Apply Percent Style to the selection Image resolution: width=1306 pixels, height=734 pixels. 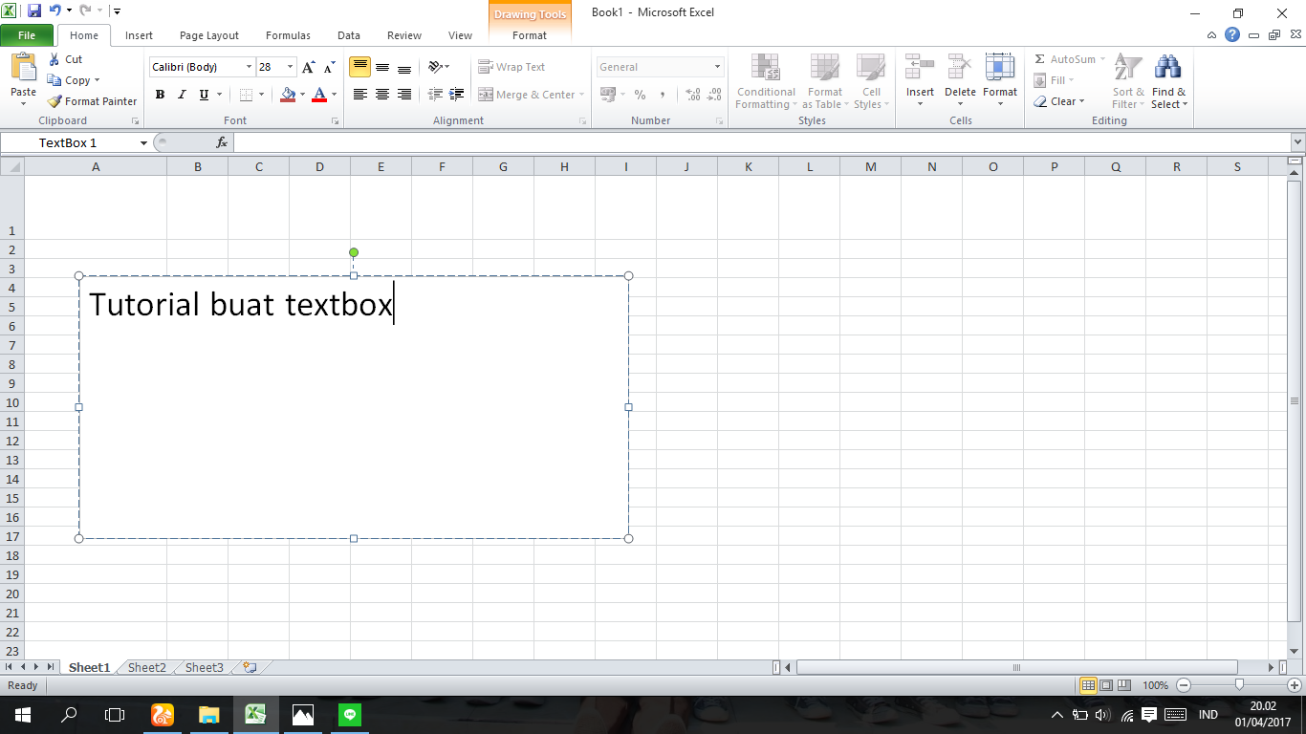click(x=639, y=95)
